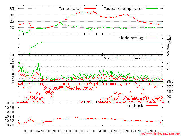
Task: Open the tieffliegen.de/wetter link
Action: pos(159,134)
